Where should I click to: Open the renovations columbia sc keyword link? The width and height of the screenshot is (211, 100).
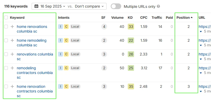(35, 57)
